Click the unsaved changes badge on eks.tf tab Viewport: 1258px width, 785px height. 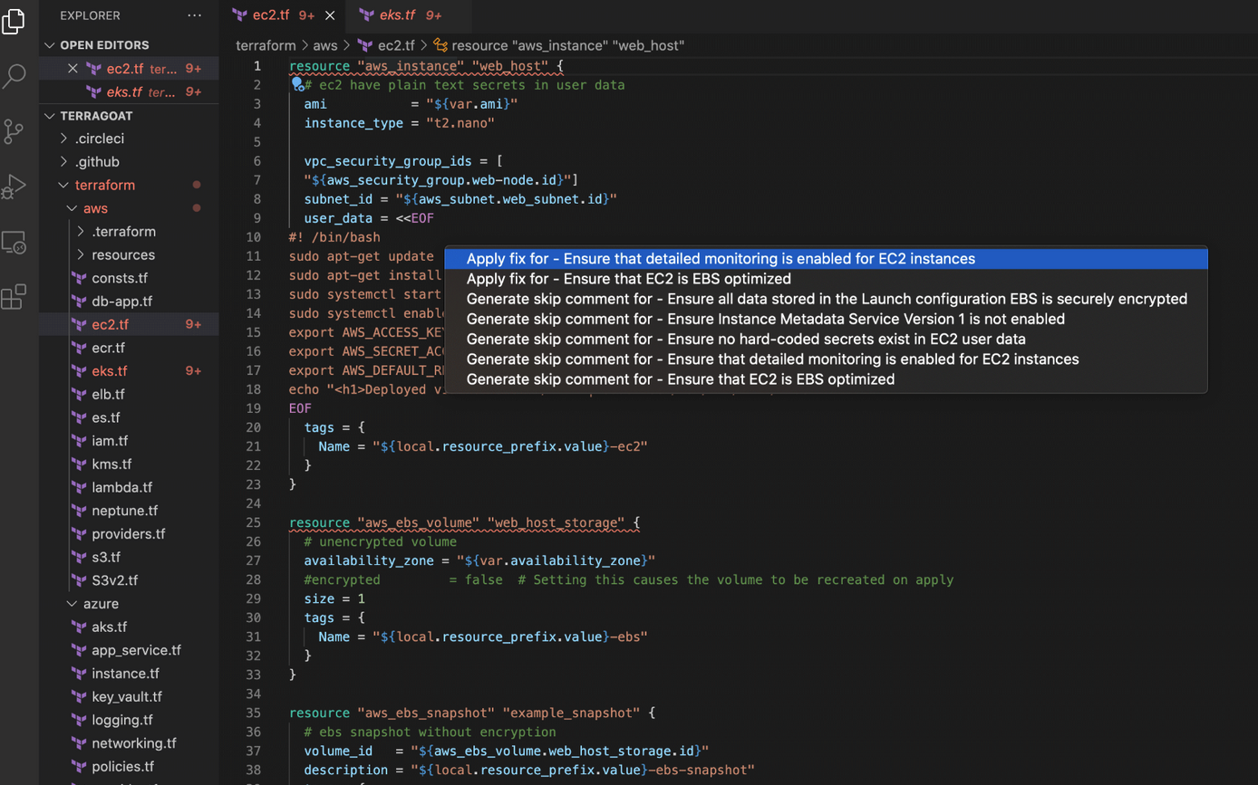pyautogui.click(x=433, y=14)
